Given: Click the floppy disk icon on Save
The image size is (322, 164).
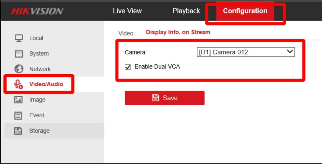Looking at the screenshot, I should 156,98.
